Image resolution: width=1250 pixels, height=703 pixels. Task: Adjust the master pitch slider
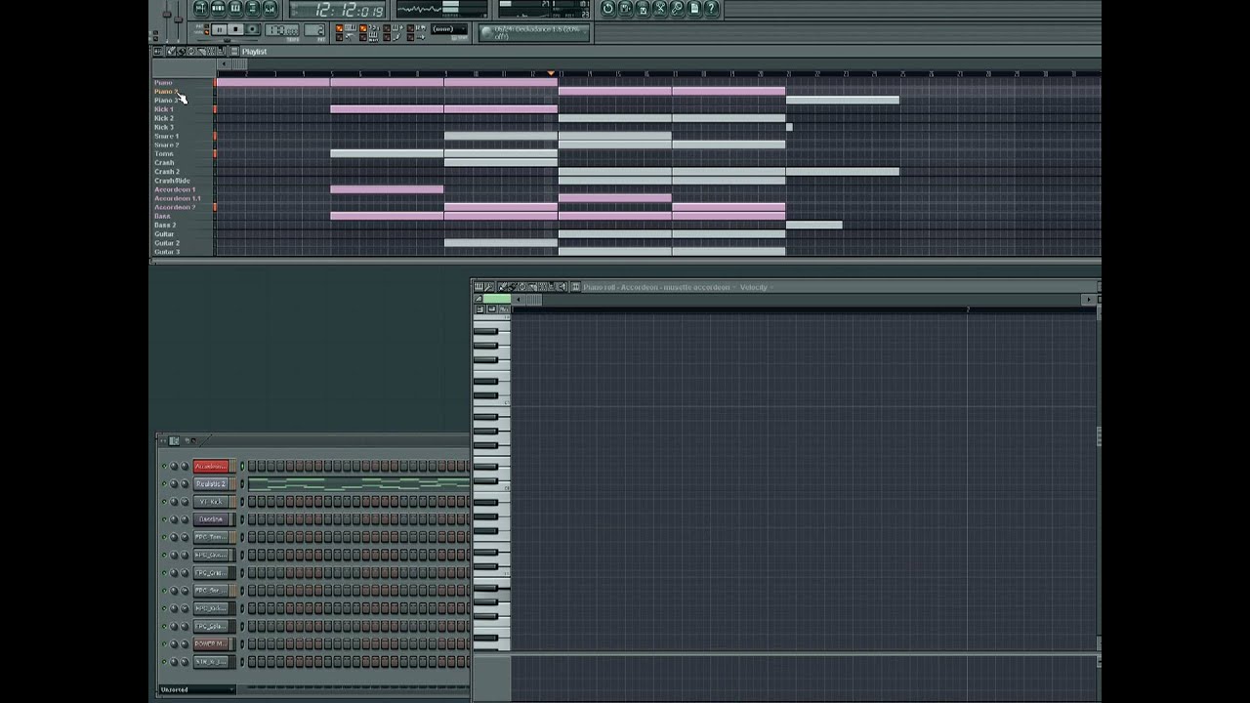(x=179, y=20)
